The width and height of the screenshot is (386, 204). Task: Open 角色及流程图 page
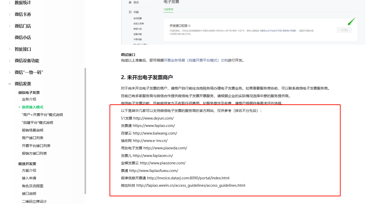33,186
